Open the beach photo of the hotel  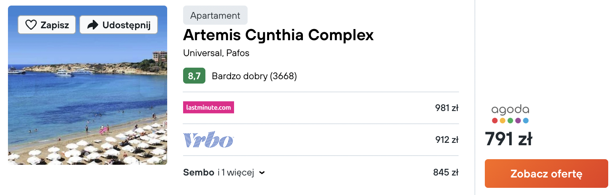point(88,85)
